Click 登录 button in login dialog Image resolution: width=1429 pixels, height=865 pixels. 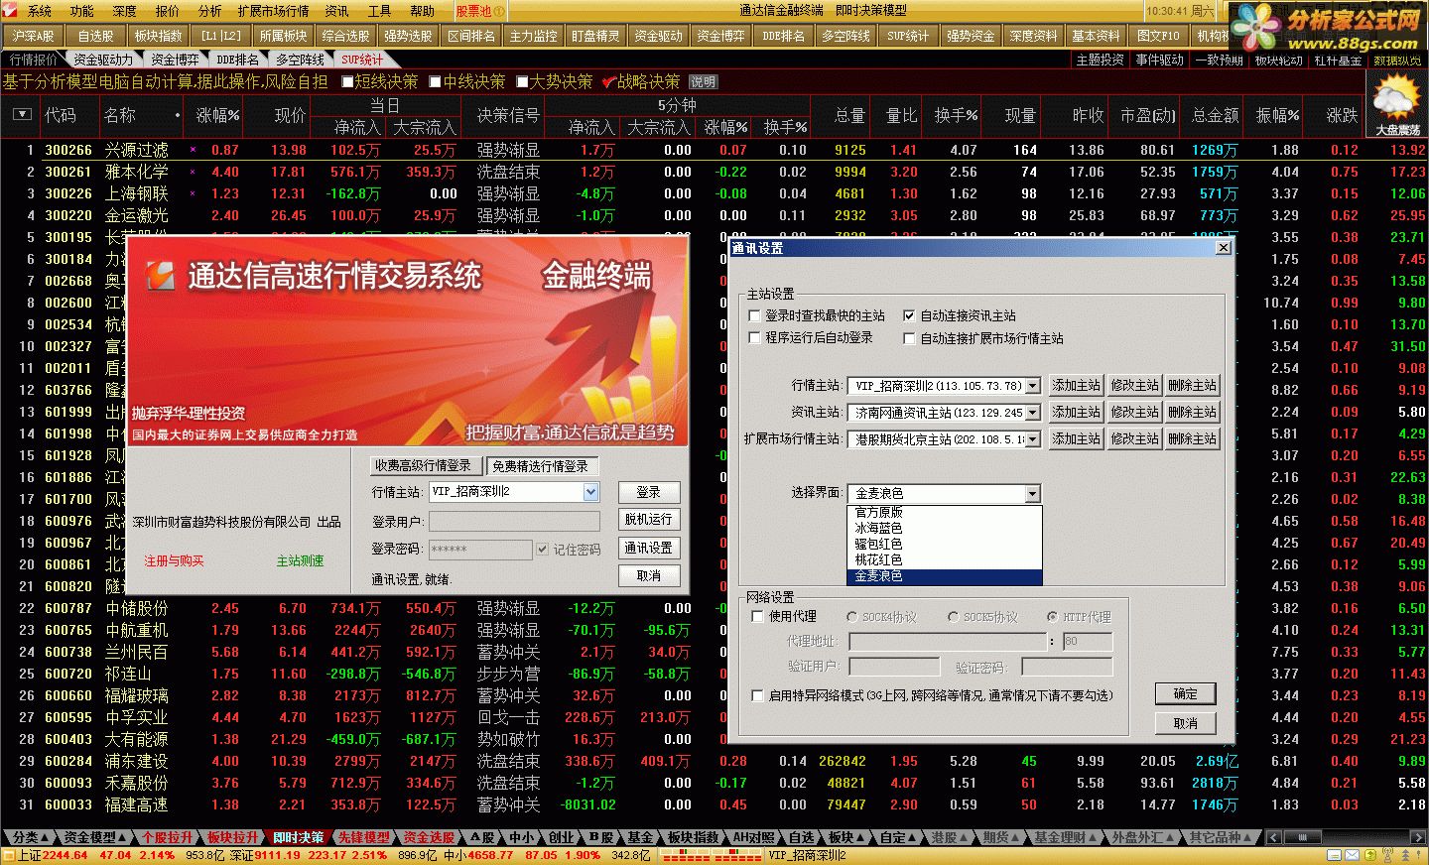(x=649, y=492)
